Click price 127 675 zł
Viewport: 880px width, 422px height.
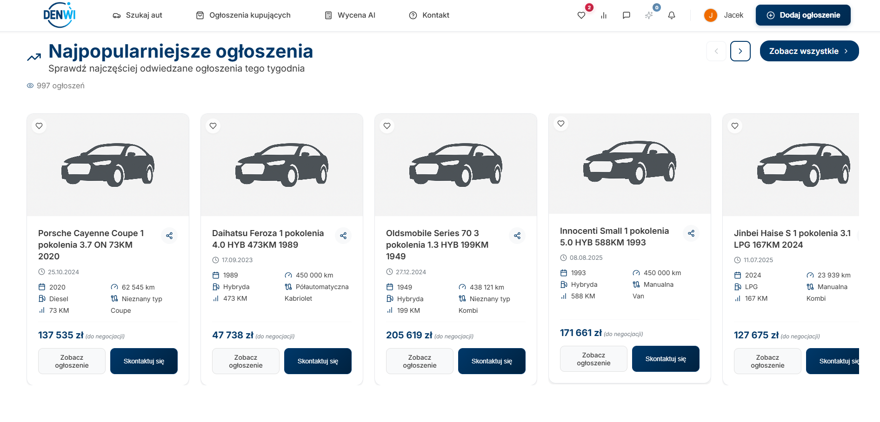[x=756, y=335]
